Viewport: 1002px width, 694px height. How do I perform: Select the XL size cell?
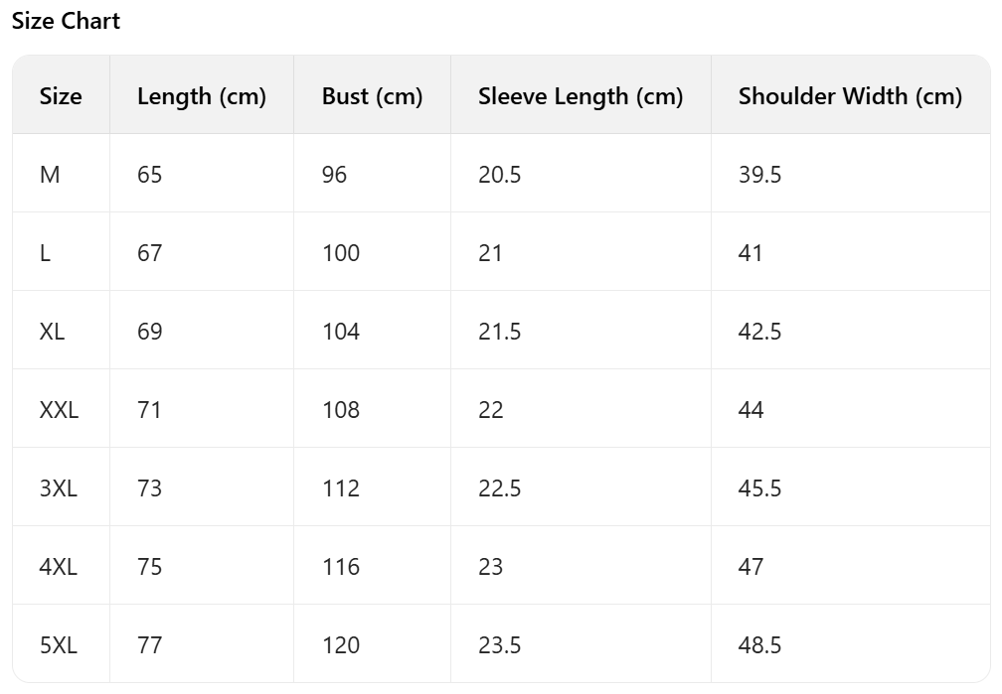click(53, 332)
